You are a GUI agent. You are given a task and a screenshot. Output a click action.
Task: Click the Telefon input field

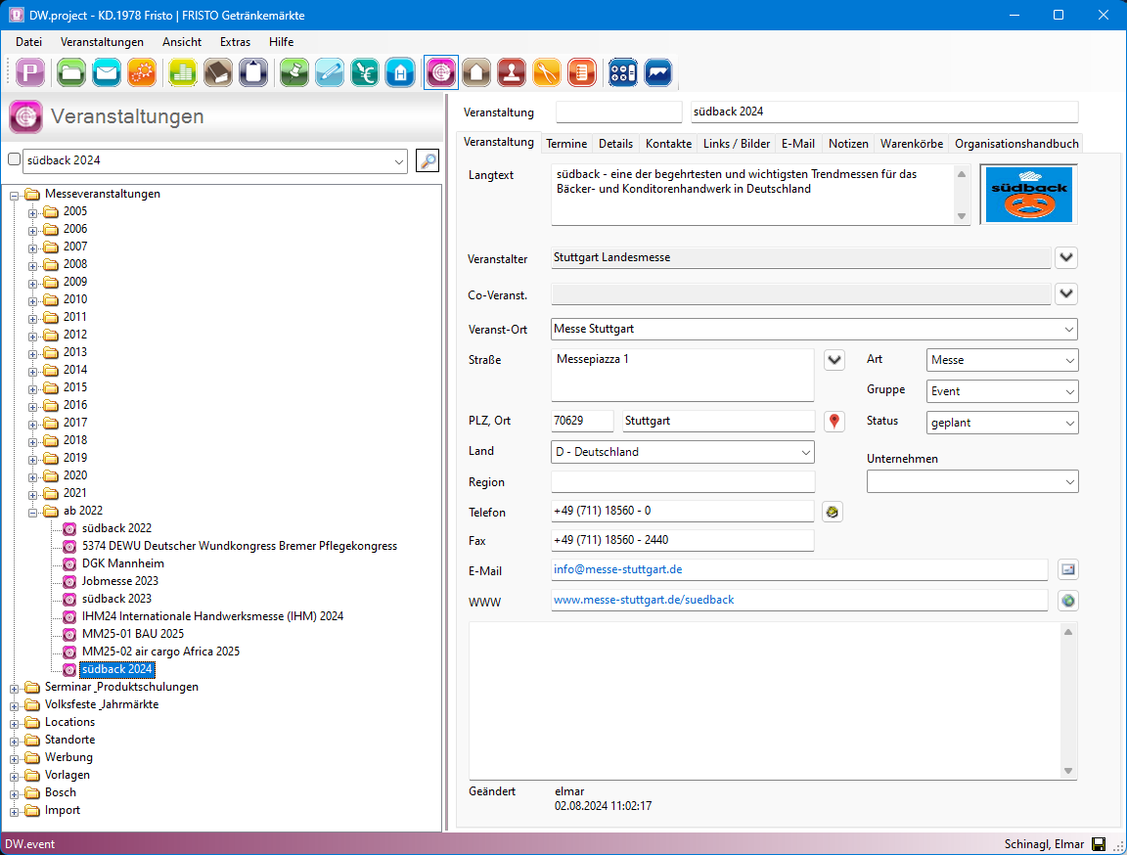coord(682,511)
